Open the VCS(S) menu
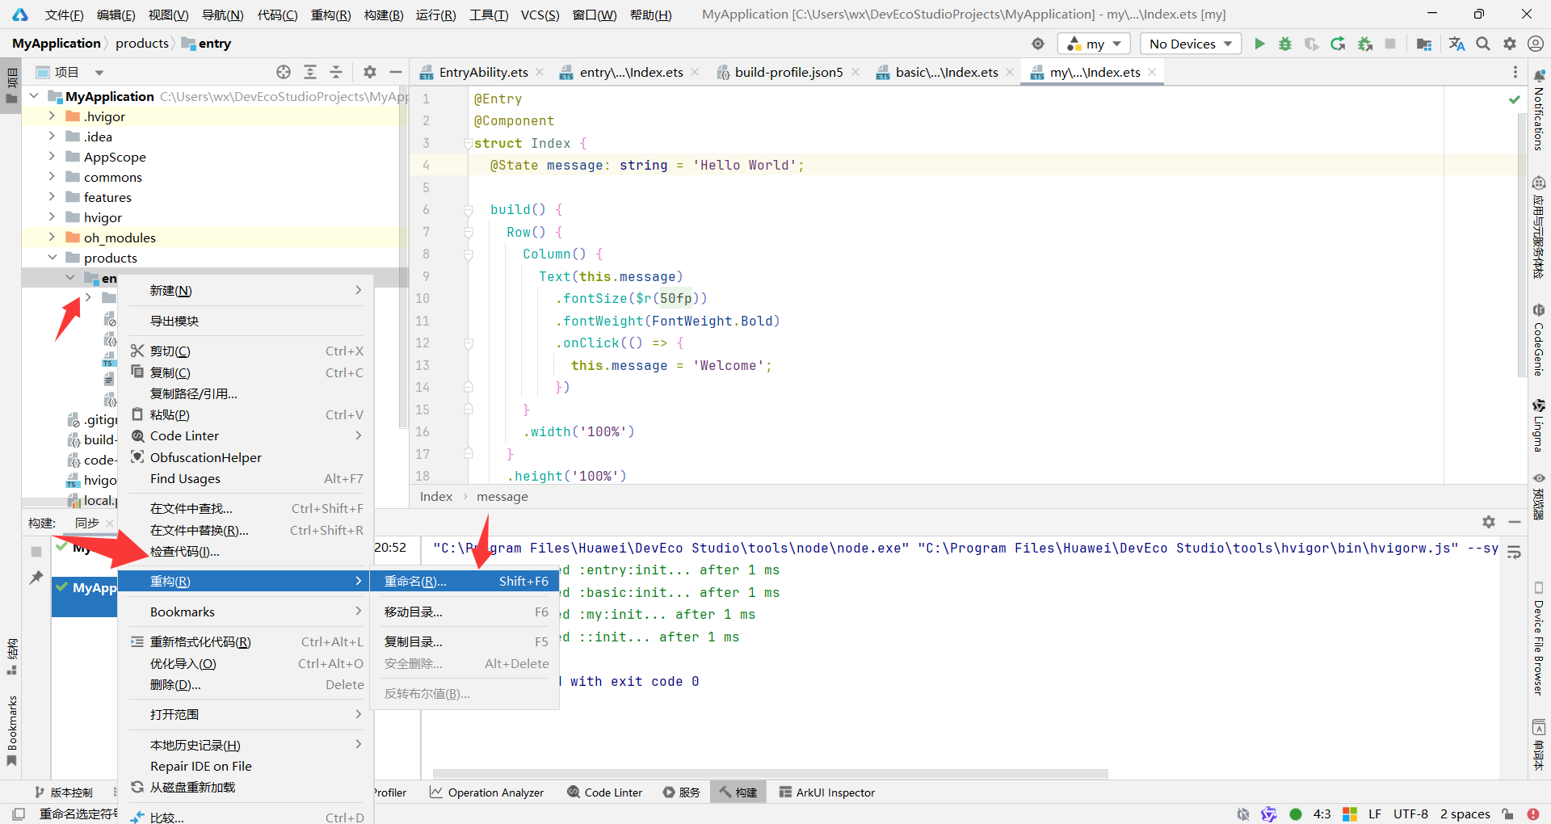1551x824 pixels. tap(540, 15)
